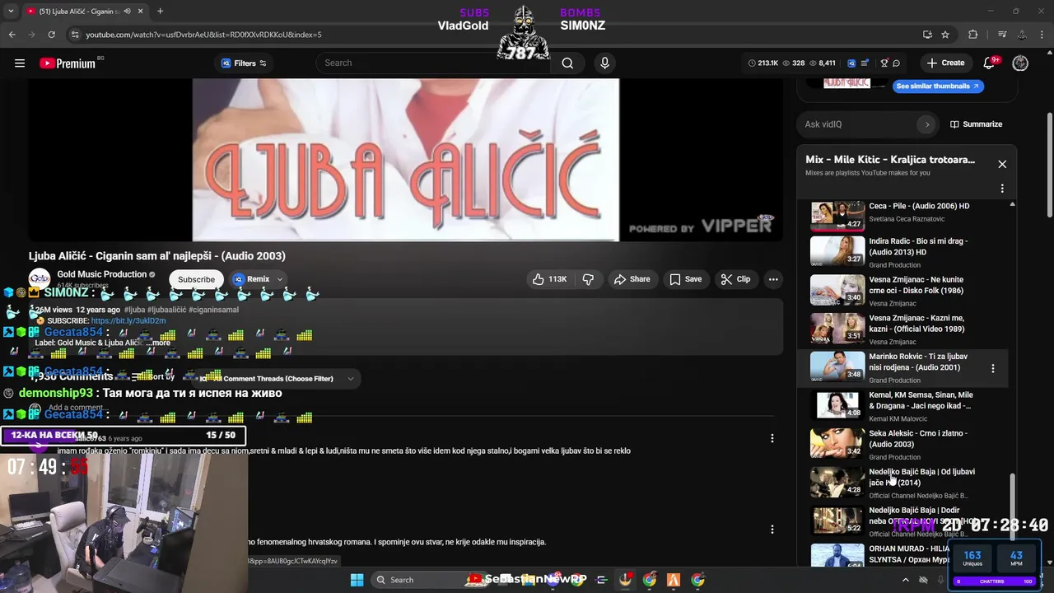Open vidIQ chat bubble icon in header
The height and width of the screenshot is (593, 1054).
pos(897,63)
